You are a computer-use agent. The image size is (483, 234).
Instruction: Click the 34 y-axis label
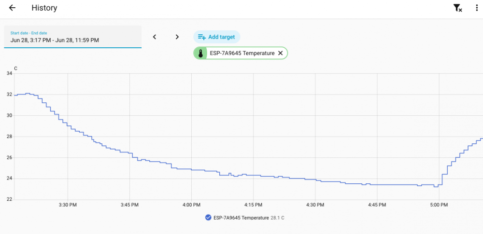[9, 74]
